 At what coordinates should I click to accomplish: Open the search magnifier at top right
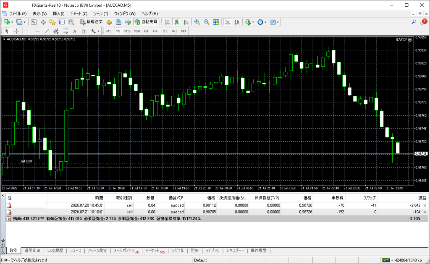[x=414, y=22]
